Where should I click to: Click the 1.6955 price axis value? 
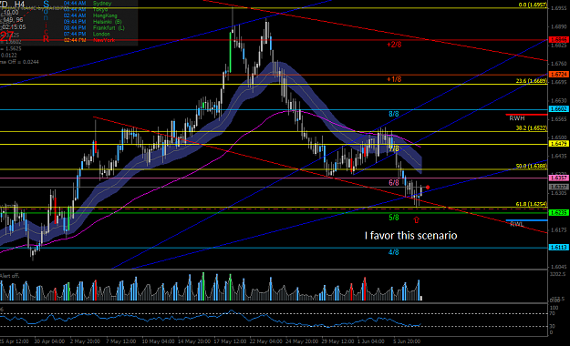(559, 8)
